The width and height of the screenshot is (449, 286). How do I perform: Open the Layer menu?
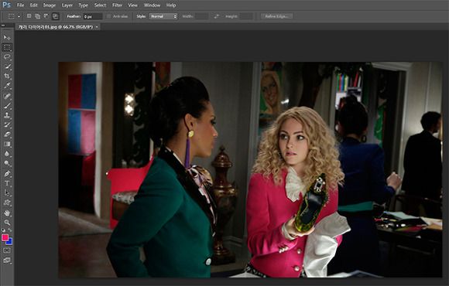point(67,5)
